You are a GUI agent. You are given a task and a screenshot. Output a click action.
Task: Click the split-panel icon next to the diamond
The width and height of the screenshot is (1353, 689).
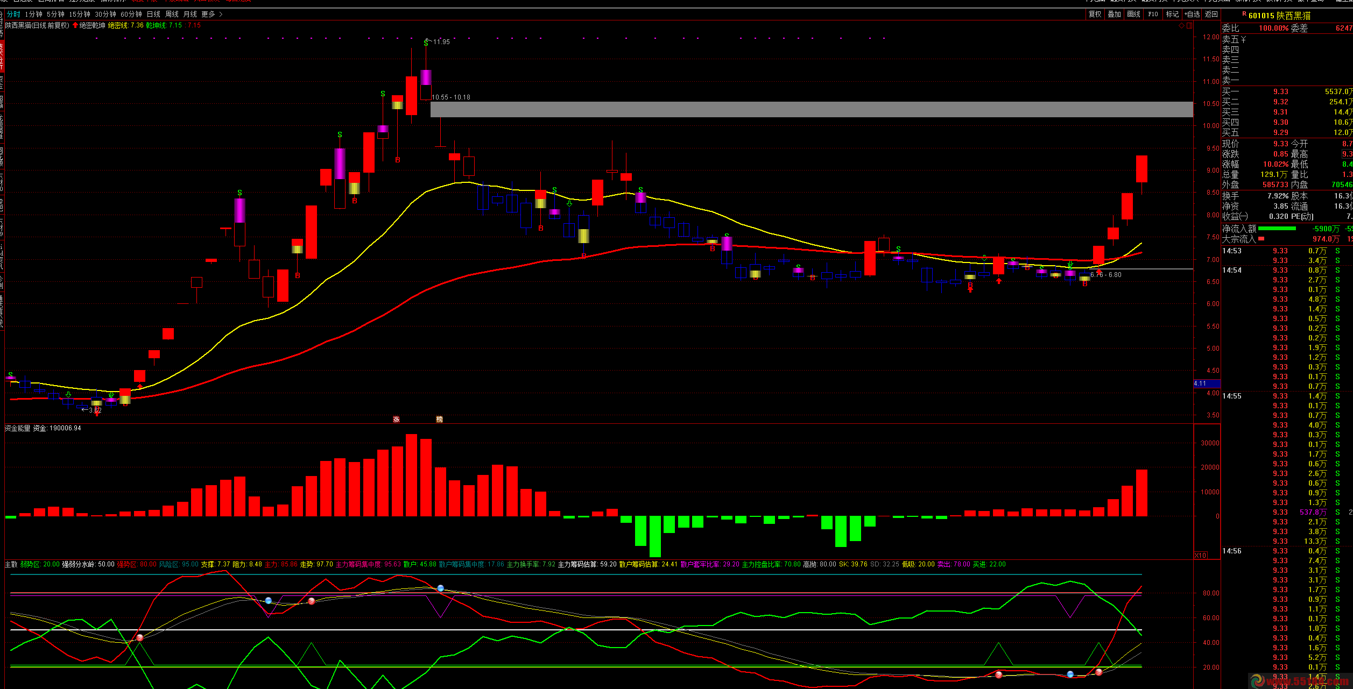point(1189,25)
